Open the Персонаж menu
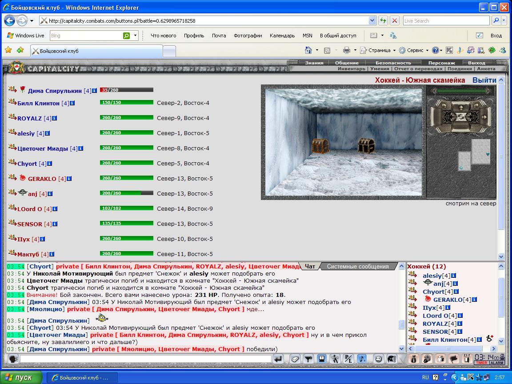This screenshot has height=384, width=512. [441, 63]
